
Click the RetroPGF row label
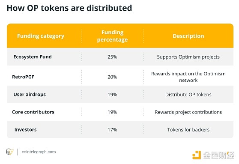point(23,77)
